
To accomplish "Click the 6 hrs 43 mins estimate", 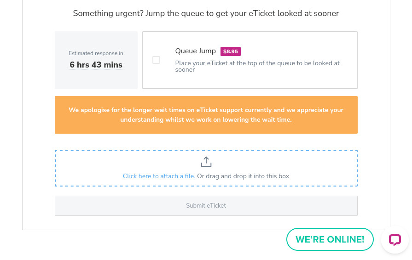I will 96,65.
